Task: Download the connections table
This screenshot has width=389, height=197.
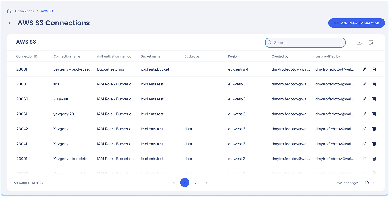Action: click(359, 42)
